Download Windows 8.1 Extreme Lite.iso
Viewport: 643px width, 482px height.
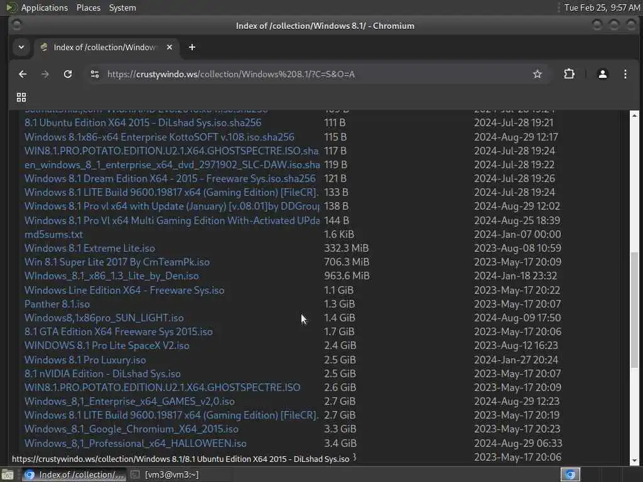click(89, 249)
